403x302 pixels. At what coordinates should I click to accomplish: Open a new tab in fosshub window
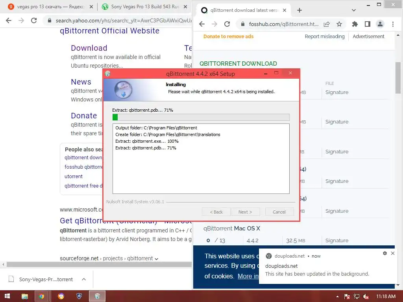299,10
